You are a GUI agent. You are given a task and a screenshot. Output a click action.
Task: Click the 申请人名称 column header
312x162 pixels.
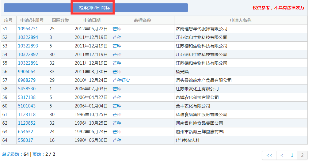tap(241, 20)
